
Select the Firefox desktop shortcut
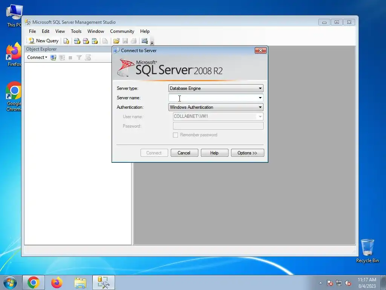(x=14, y=54)
